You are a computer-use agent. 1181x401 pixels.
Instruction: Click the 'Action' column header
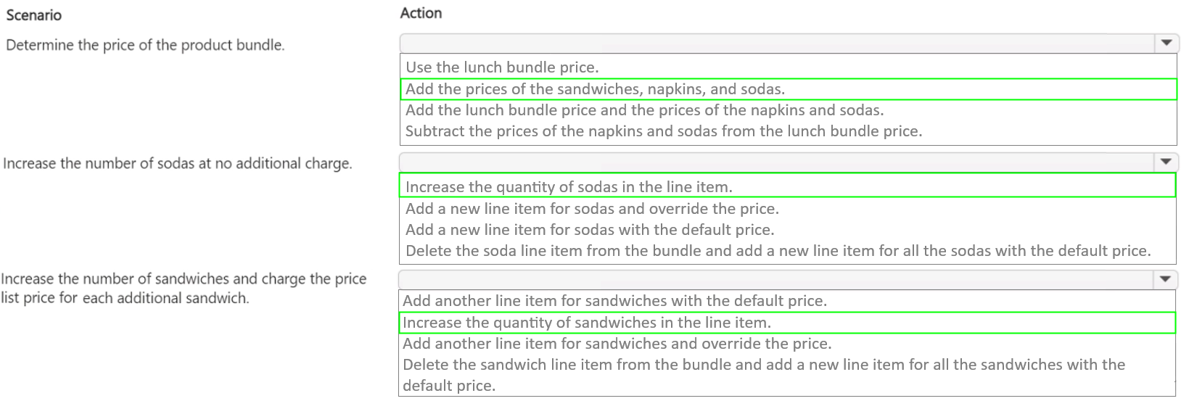(421, 13)
